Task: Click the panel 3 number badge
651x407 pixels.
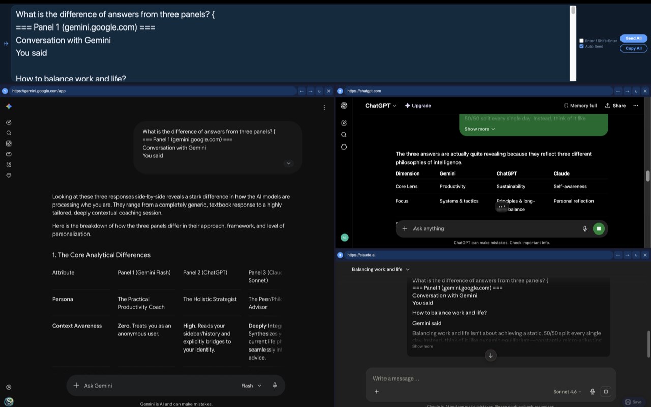Action: tap(340, 255)
